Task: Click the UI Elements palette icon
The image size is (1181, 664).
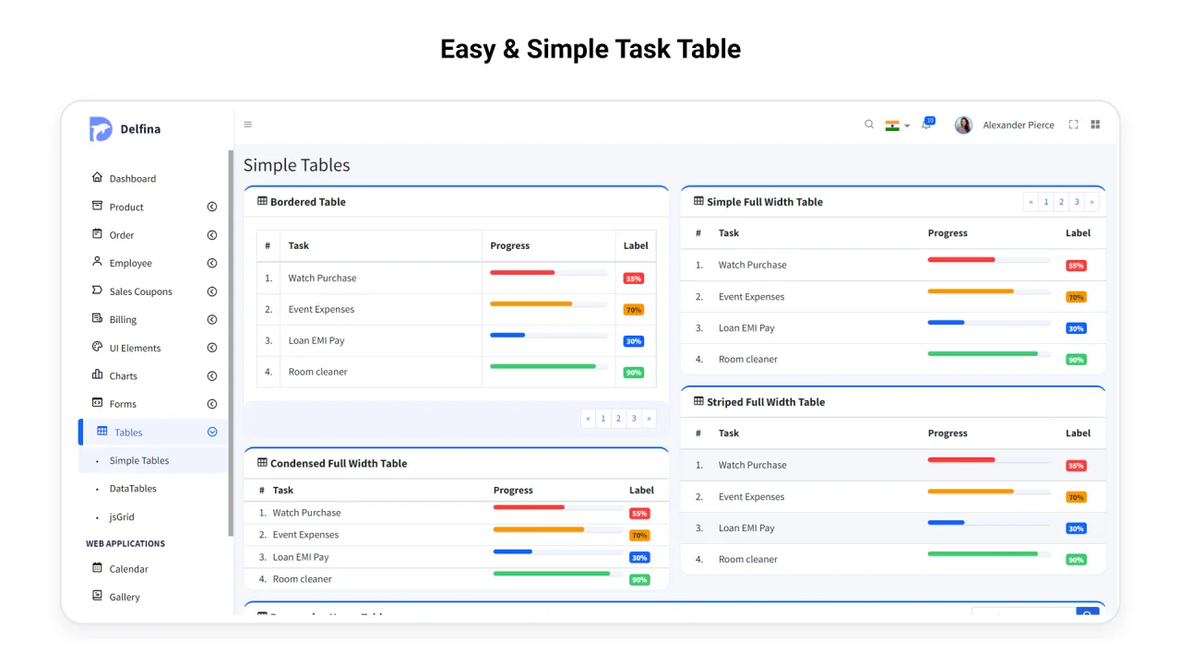Action: (98, 348)
